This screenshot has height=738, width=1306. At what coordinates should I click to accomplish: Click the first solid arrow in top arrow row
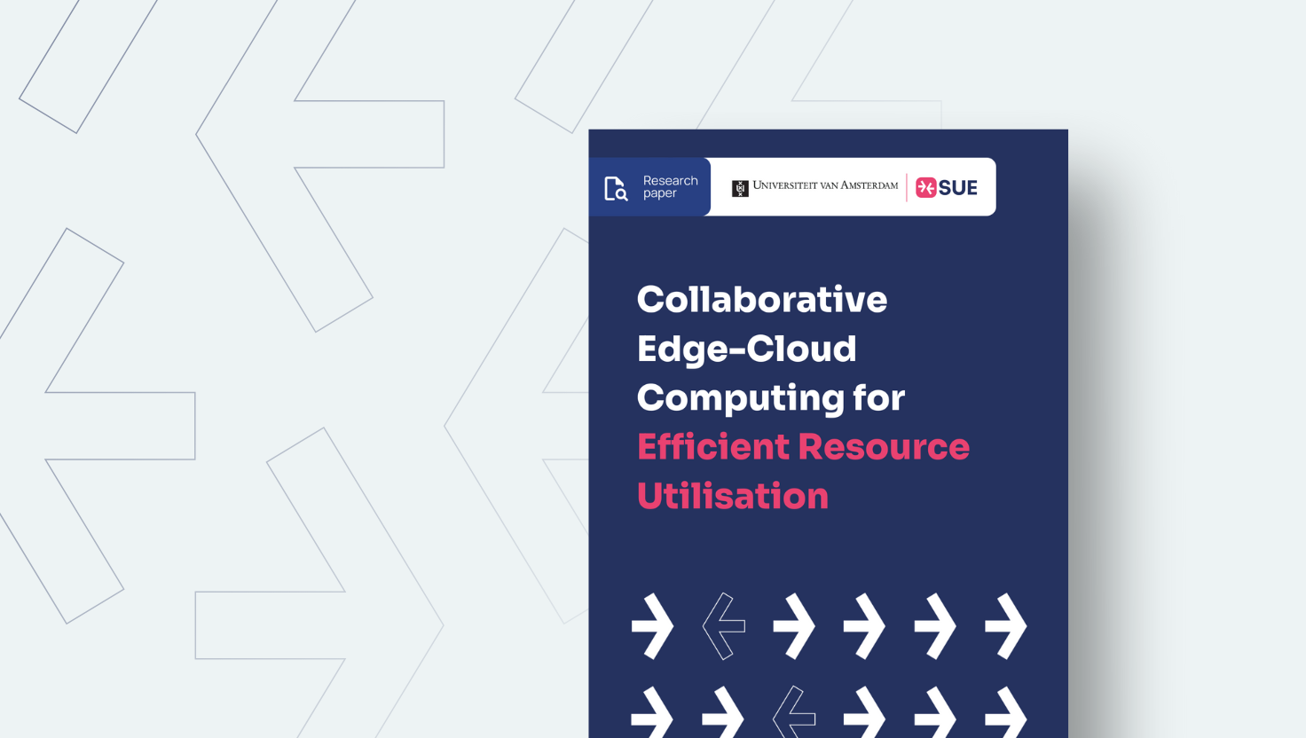[x=653, y=626]
